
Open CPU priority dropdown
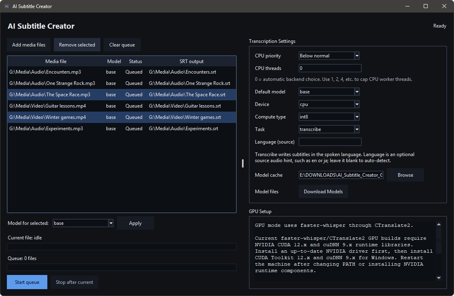pos(357,56)
